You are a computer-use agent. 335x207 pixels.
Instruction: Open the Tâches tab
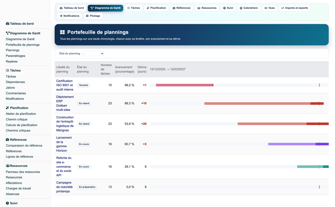pyautogui.click(x=133, y=8)
